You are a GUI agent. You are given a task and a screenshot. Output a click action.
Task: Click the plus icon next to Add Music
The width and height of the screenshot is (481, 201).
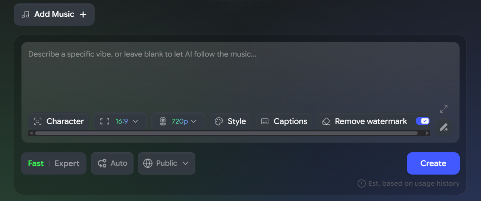pos(83,15)
